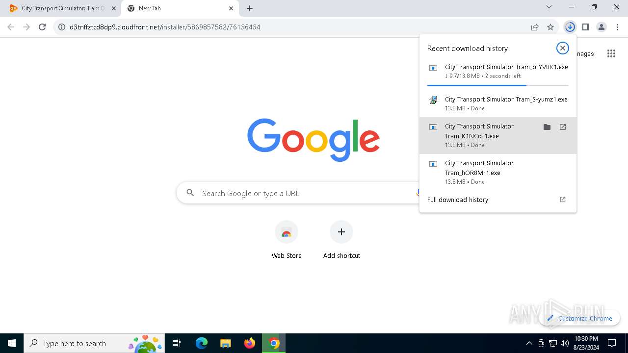
Task: Open a new browser tab
Action: point(250,8)
